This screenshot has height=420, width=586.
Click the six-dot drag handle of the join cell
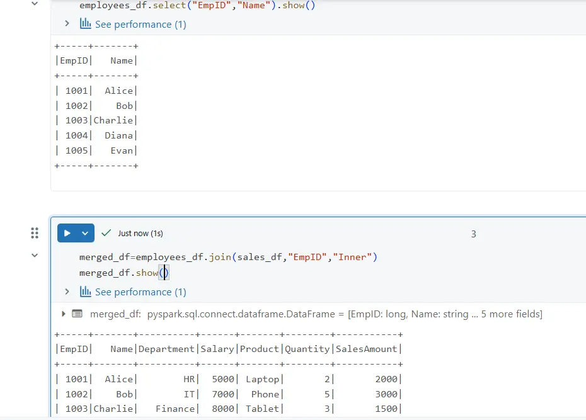tap(35, 233)
